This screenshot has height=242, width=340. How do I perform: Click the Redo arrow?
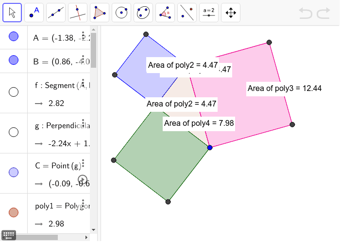pyautogui.click(x=323, y=13)
